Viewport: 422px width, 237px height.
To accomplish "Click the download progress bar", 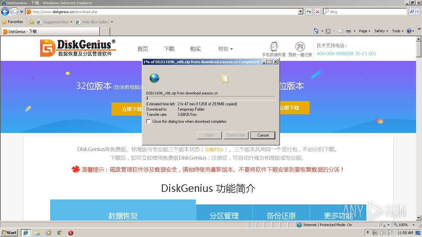I will tap(211, 98).
